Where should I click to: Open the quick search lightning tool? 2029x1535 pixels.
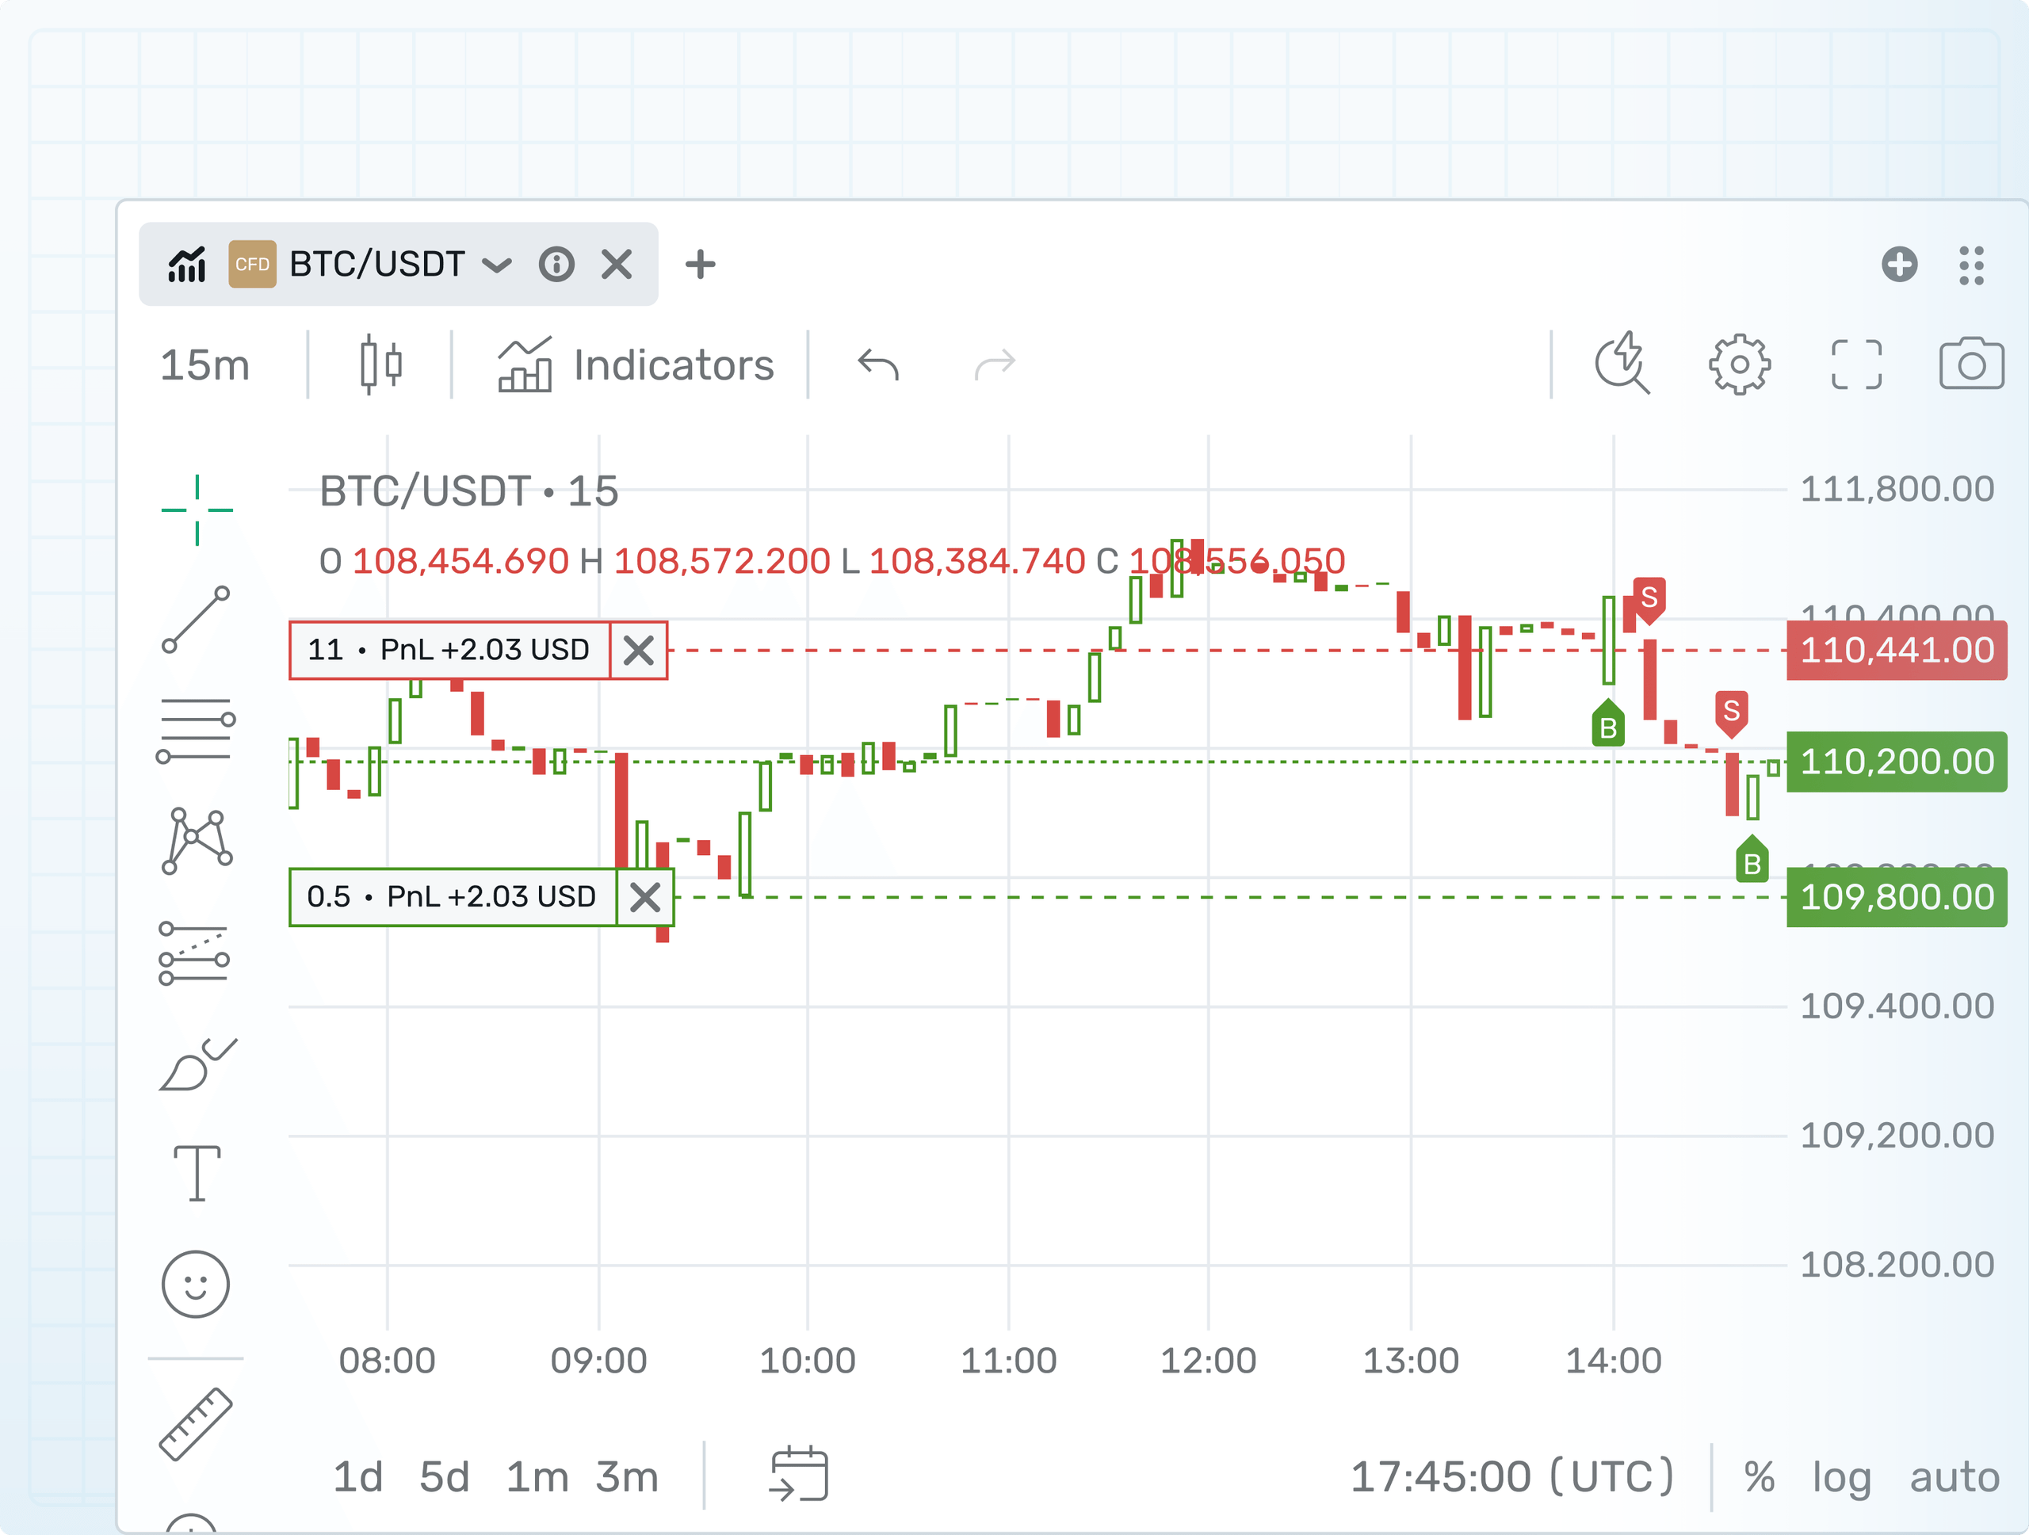click(1622, 363)
